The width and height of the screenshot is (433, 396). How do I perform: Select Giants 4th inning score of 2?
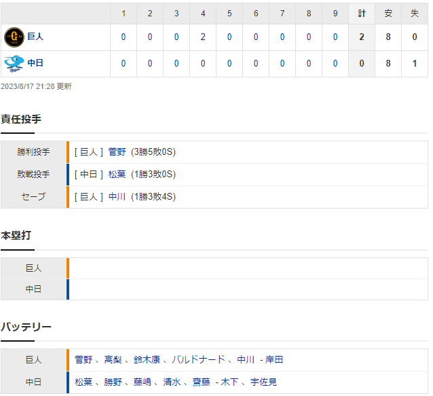[x=203, y=37]
